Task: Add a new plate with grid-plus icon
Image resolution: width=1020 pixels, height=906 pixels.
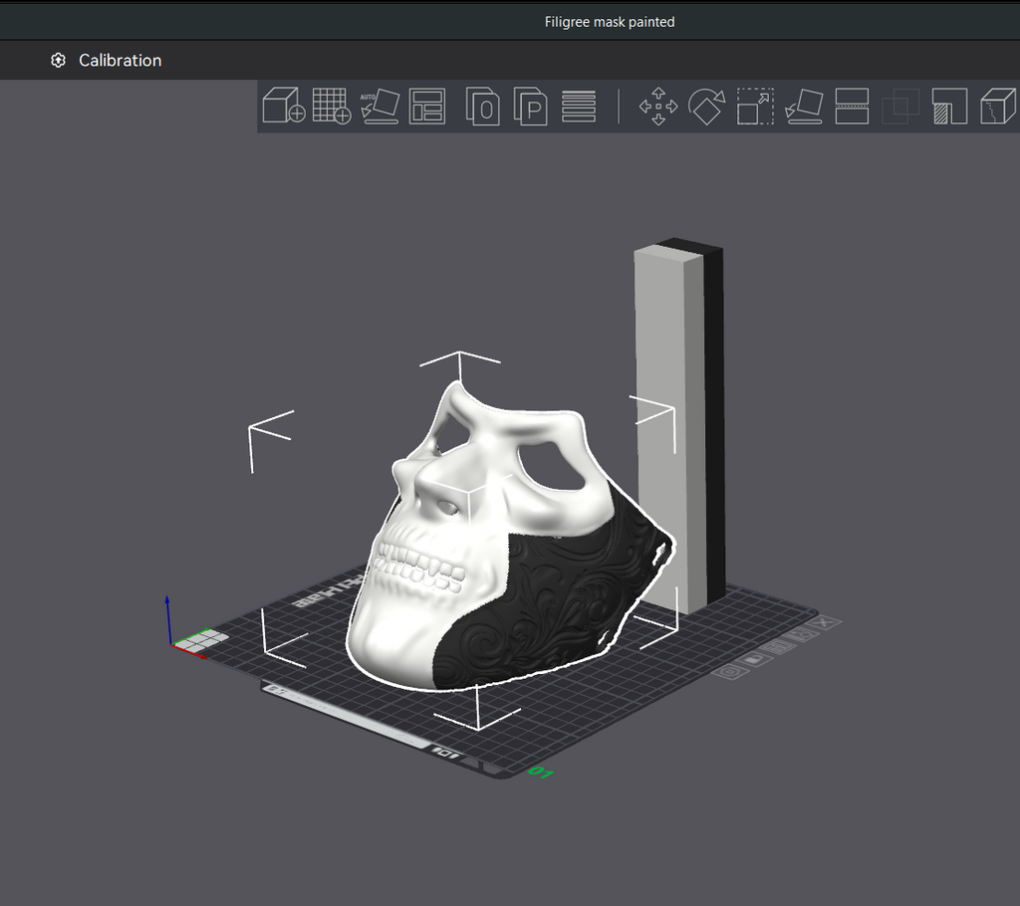Action: coord(332,106)
